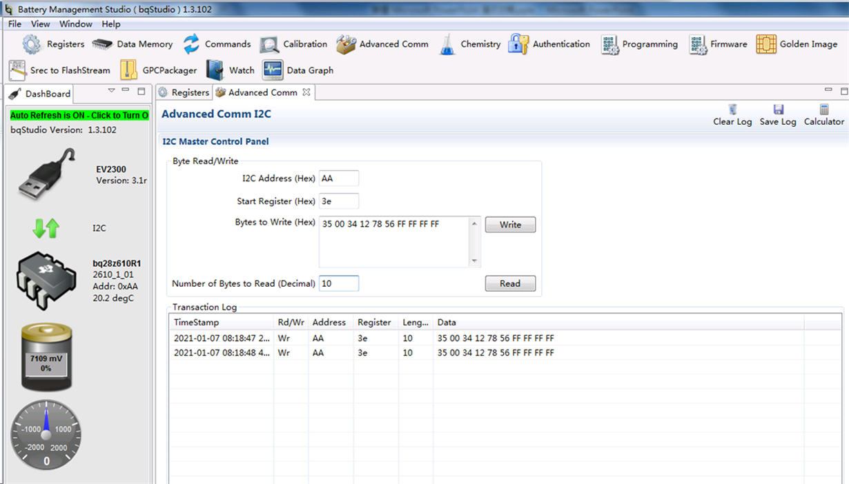Open Advanced Comm from toolbar
The width and height of the screenshot is (849, 484).
[382, 44]
